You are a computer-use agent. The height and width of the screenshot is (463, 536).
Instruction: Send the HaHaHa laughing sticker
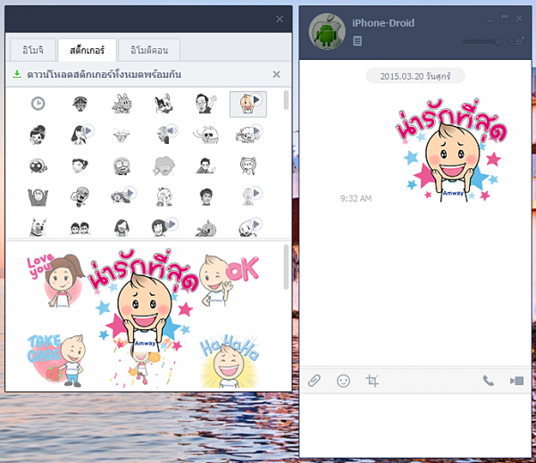[x=229, y=361]
